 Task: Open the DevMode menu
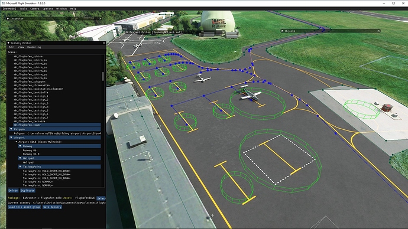click(9, 9)
